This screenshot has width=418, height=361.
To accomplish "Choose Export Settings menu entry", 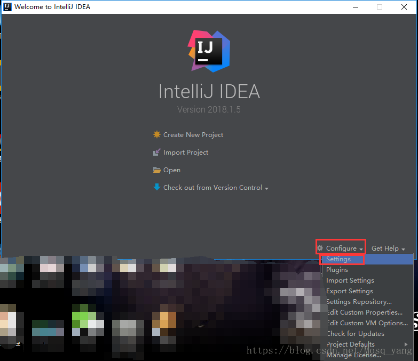I will (x=367, y=291).
